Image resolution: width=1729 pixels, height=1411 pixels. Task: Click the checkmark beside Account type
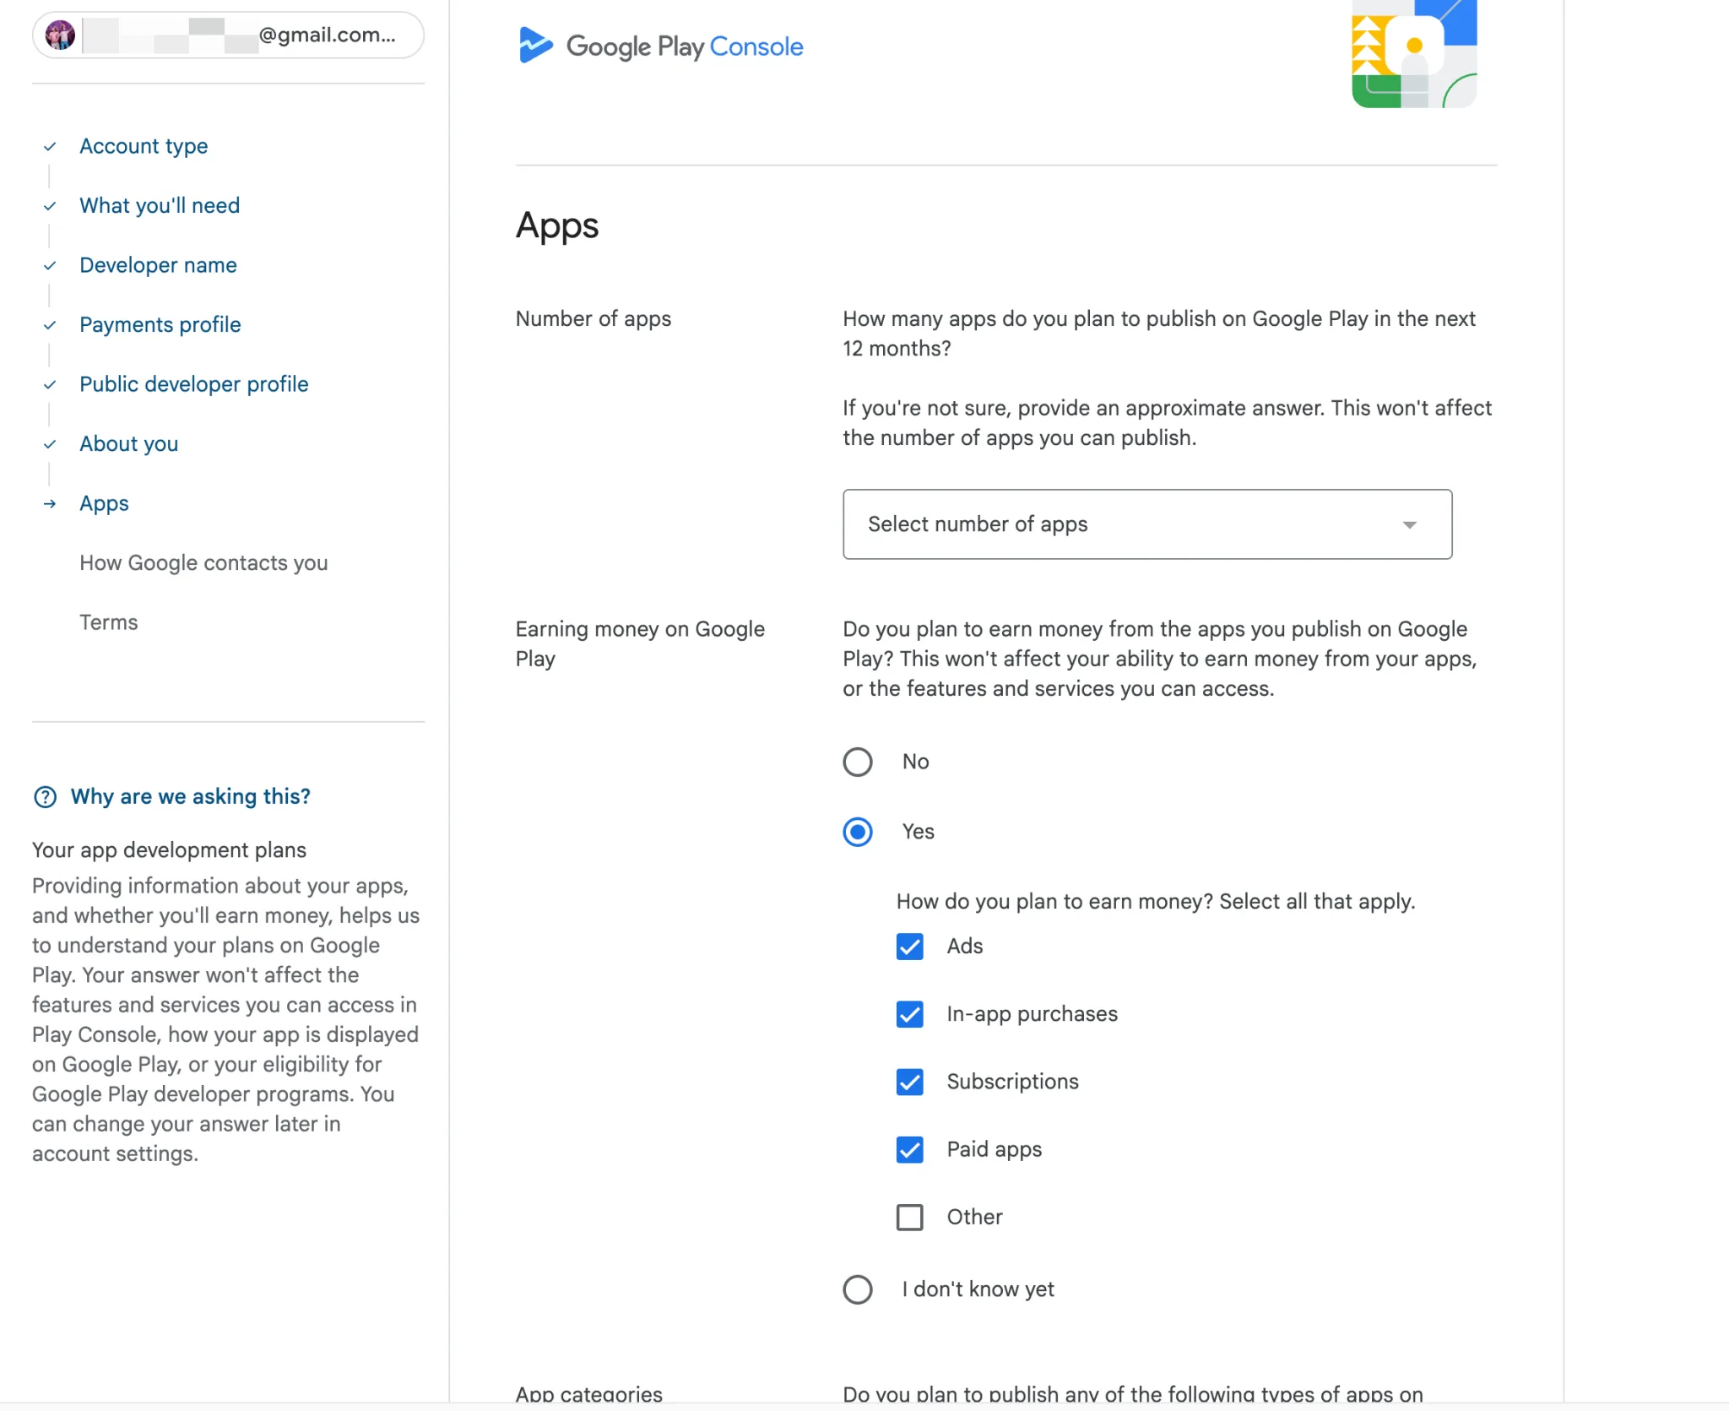pos(49,146)
